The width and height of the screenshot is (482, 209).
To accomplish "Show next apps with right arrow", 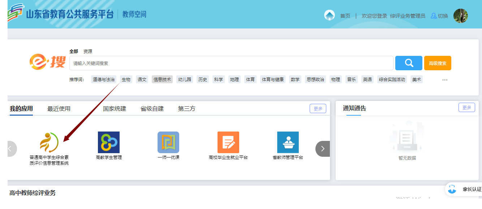I will click(323, 148).
